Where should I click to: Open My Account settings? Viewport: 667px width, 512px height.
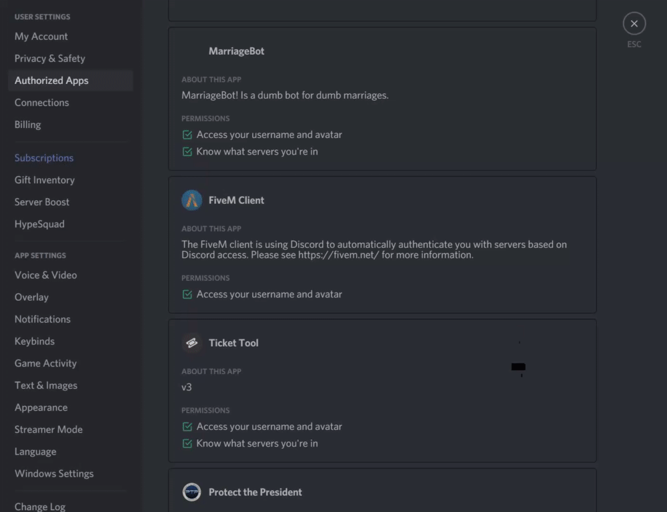tap(41, 37)
